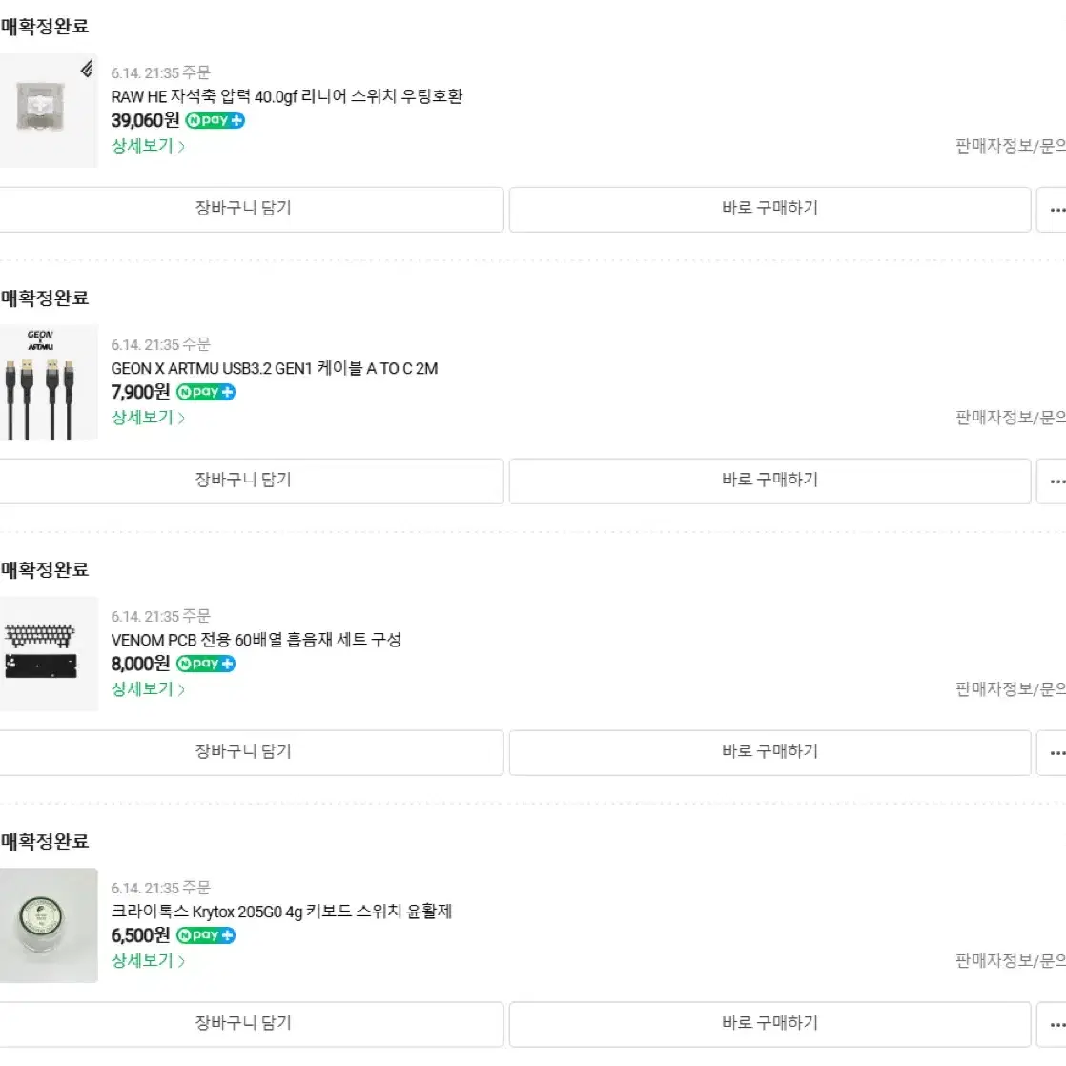Click Npay badge next to 8,000원 price
The image size is (1066, 1066).
[206, 664]
